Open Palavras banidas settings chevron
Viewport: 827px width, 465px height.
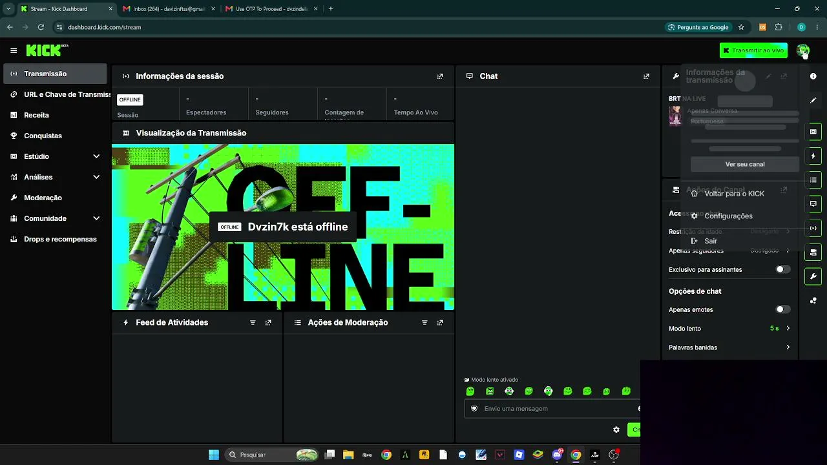[788, 347]
